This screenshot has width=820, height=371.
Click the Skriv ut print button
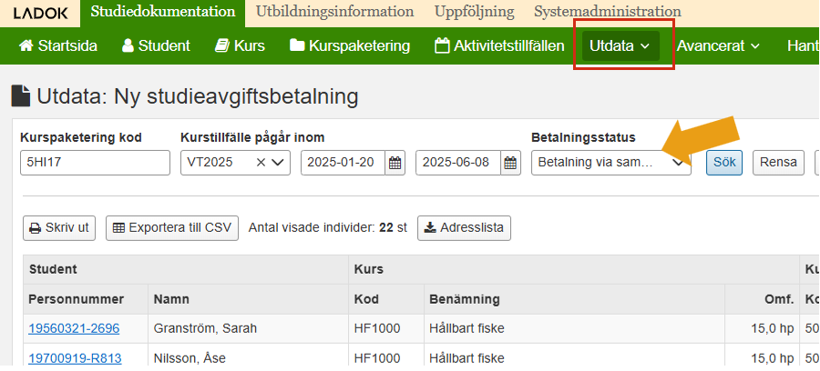click(59, 228)
